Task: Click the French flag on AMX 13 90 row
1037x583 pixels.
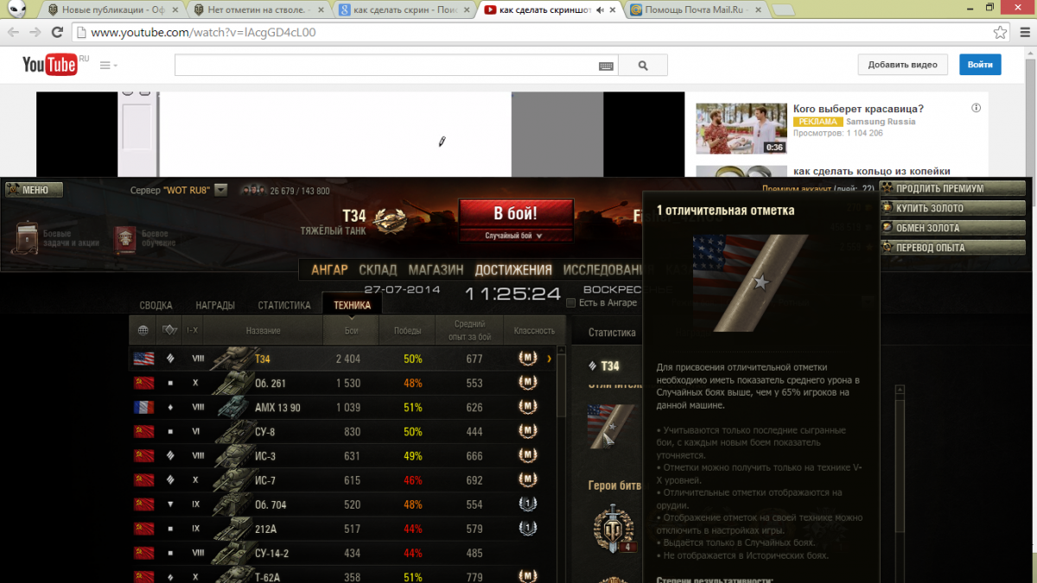Action: click(143, 407)
